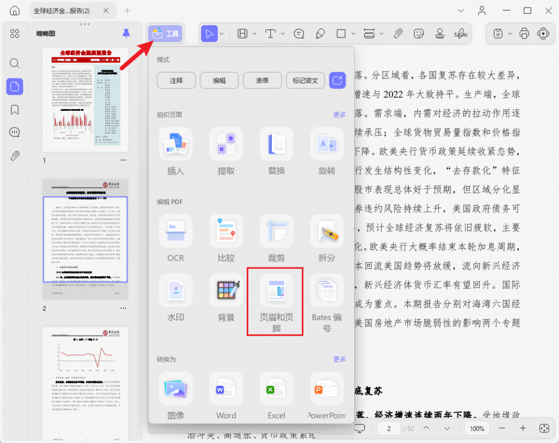
Task: Open the 100% zoom level box
Action: click(477, 428)
